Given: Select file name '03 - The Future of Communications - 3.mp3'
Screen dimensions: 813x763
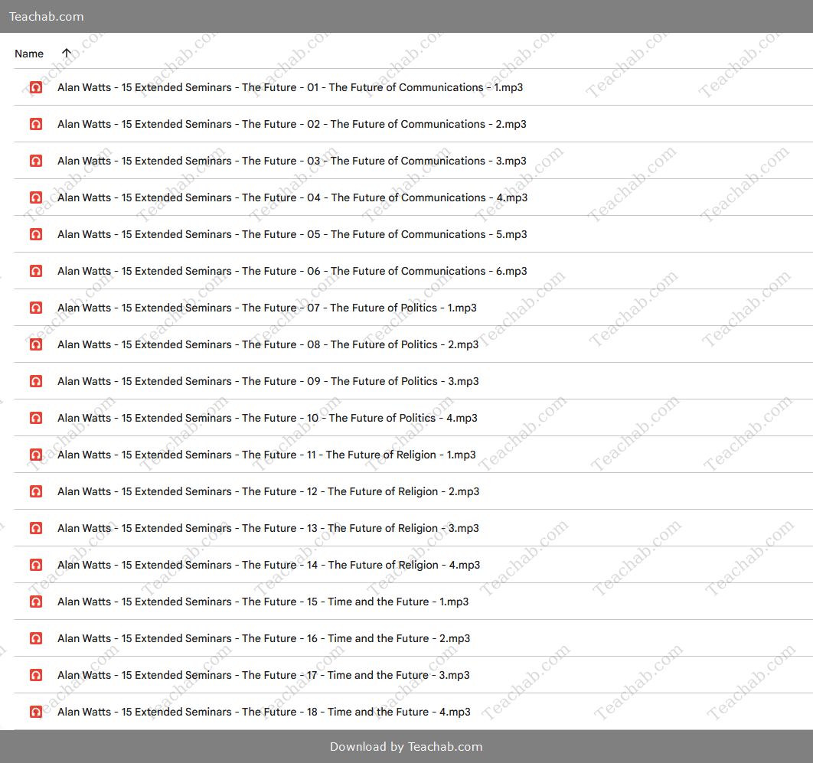Looking at the screenshot, I should click(292, 161).
